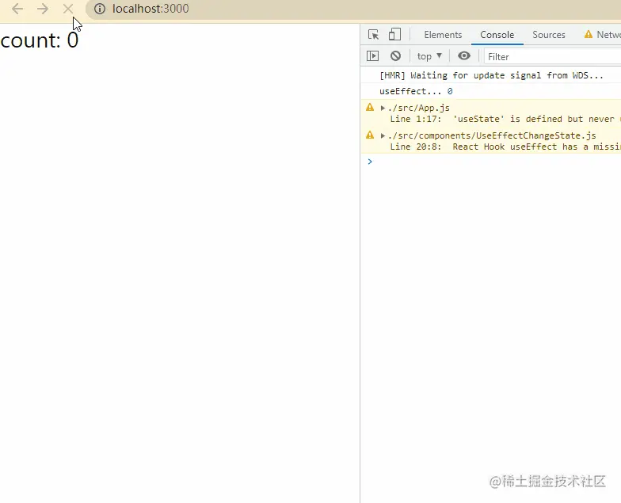
Task: Click the 'count: 0' page text
Action: (40, 40)
